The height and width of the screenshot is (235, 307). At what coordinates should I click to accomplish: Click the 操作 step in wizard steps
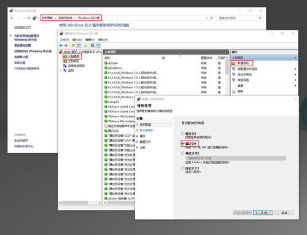pyautogui.click(x=142, y=136)
